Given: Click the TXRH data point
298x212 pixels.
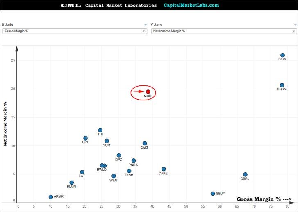Looking at the screenshot, I should tap(129, 171).
